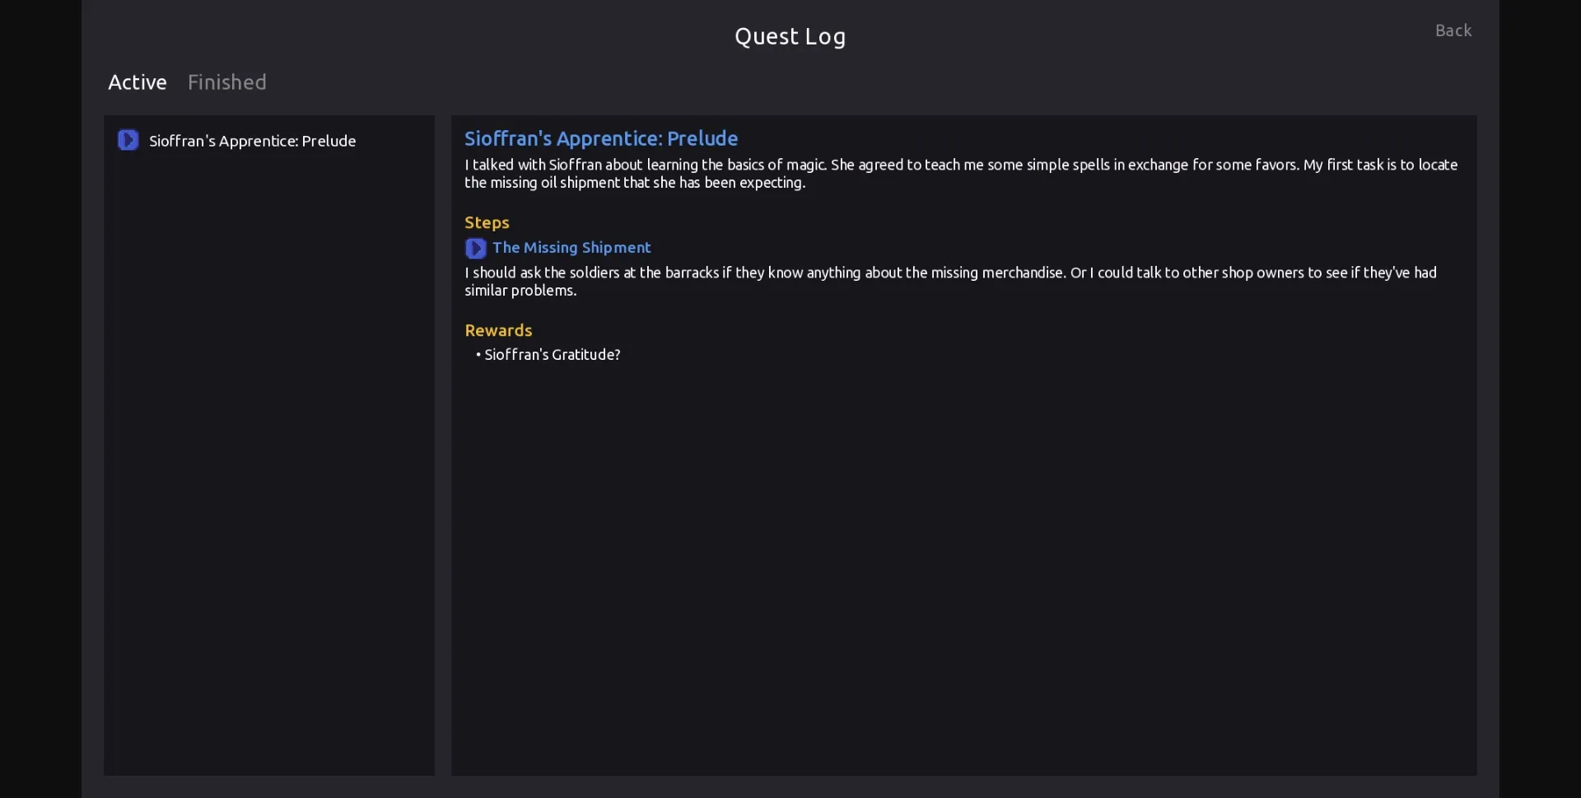The image size is (1581, 798).
Task: Switch to the Active quests tab
Action: pyautogui.click(x=138, y=82)
